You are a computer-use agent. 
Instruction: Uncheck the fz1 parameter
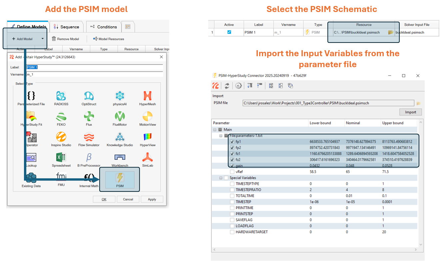click(232, 154)
